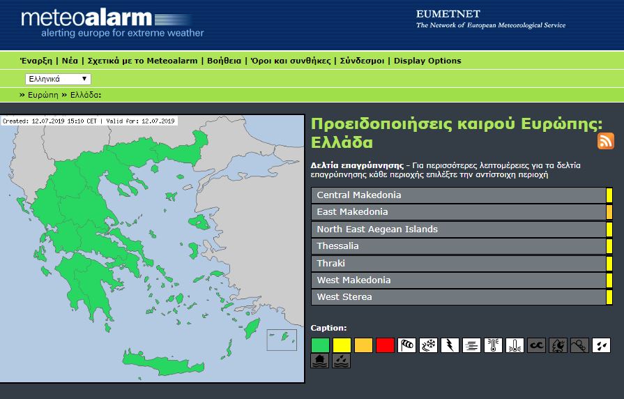
Task: Click the red caption color swatch
Action: pyautogui.click(x=385, y=345)
